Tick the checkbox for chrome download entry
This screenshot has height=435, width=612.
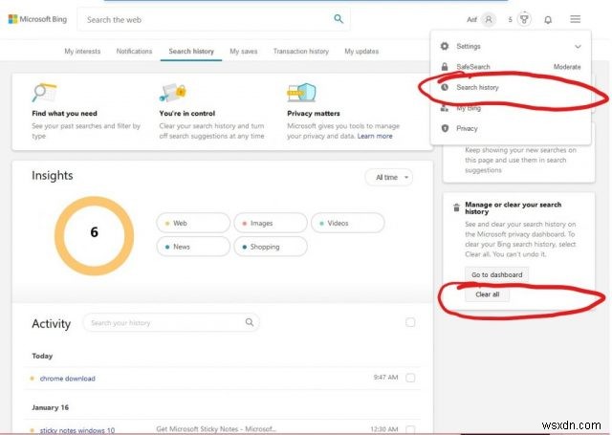pyautogui.click(x=410, y=378)
